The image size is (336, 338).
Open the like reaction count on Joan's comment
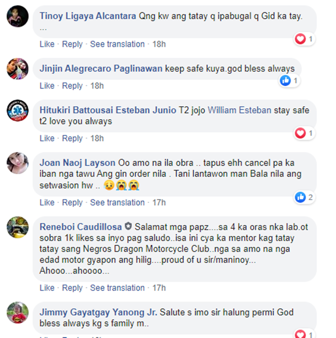(304, 197)
